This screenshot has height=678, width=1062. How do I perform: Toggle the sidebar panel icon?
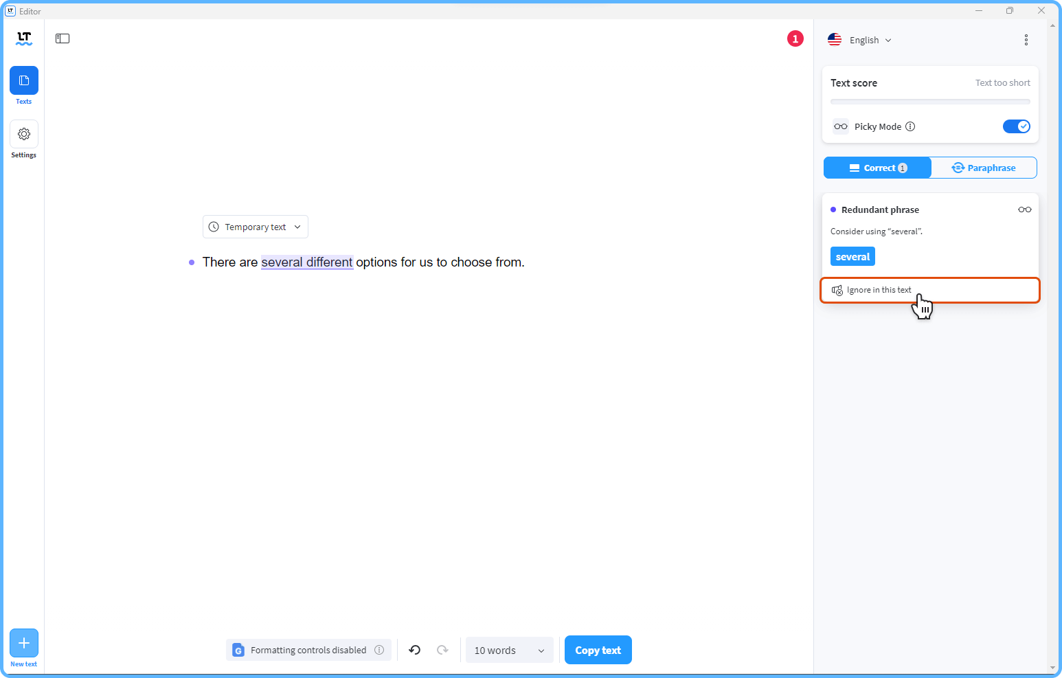(x=63, y=38)
